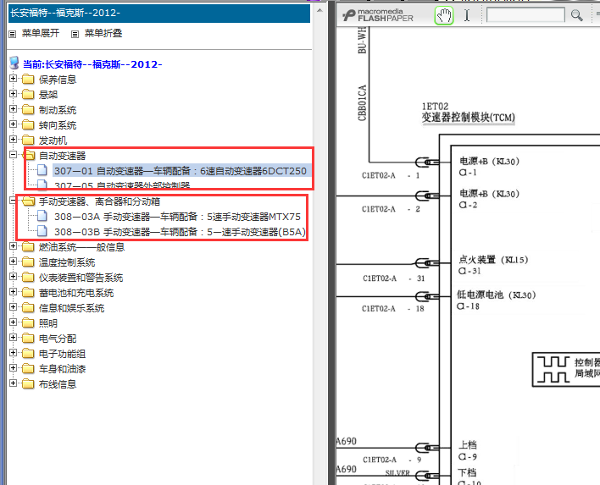Expand the 蓄电池和充电系统 node
Viewport: 600px width, 485px height.
pos(13,292)
